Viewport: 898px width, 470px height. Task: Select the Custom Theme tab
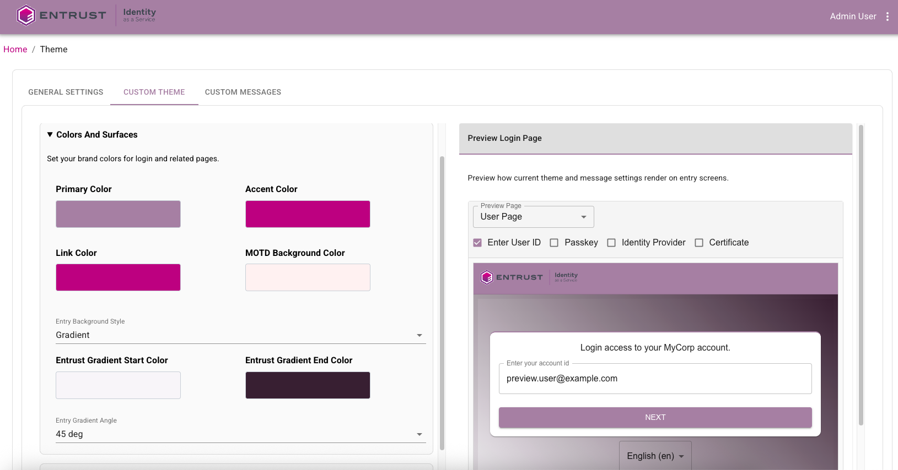pyautogui.click(x=154, y=92)
